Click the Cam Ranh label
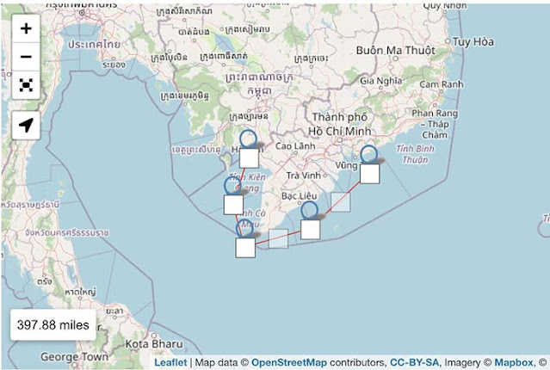 pos(442,84)
